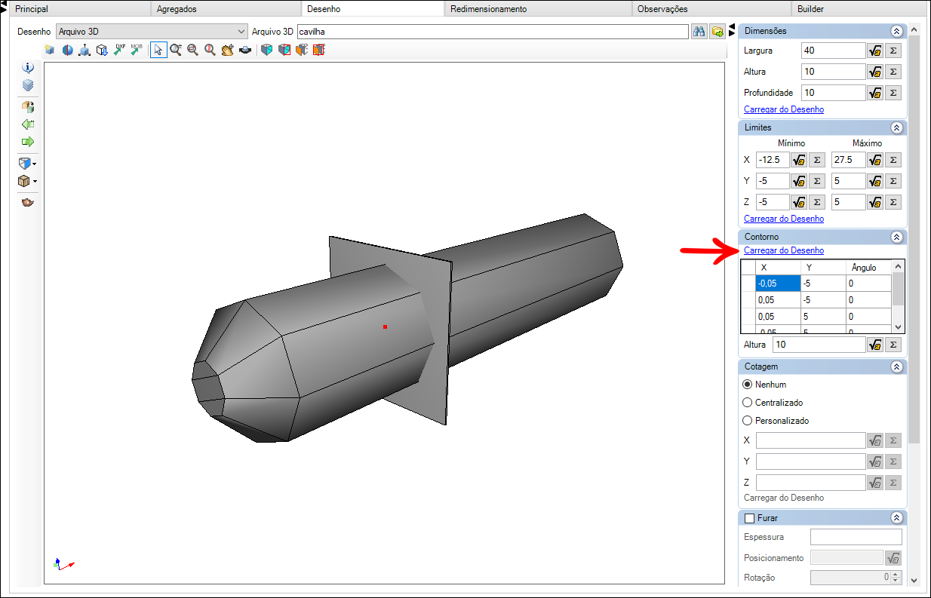The height and width of the screenshot is (598, 931).
Task: Click the information icon in left sidebar
Action: pyautogui.click(x=28, y=67)
